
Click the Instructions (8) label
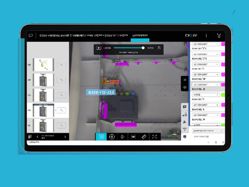201,136
